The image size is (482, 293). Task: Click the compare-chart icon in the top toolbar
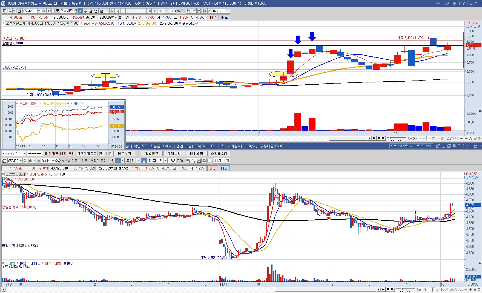pos(188,11)
